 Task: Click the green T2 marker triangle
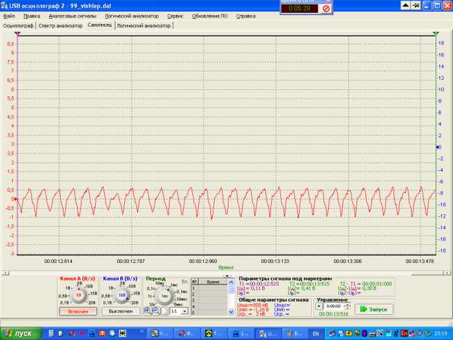tap(436, 34)
